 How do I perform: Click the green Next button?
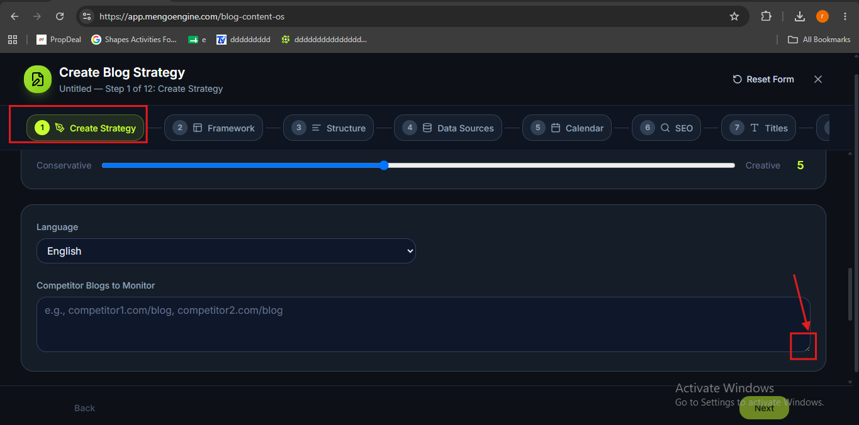click(764, 408)
